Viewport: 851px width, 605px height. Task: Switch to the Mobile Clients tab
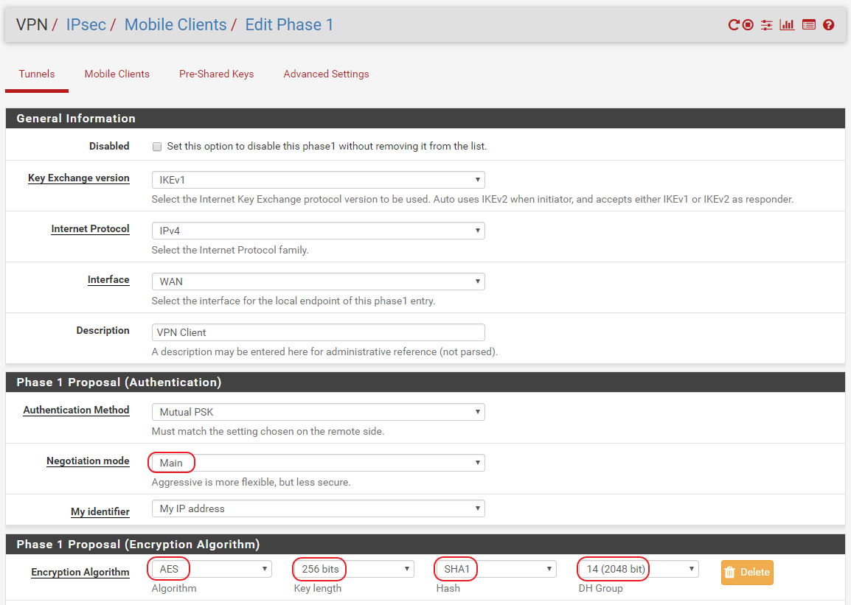click(x=117, y=74)
